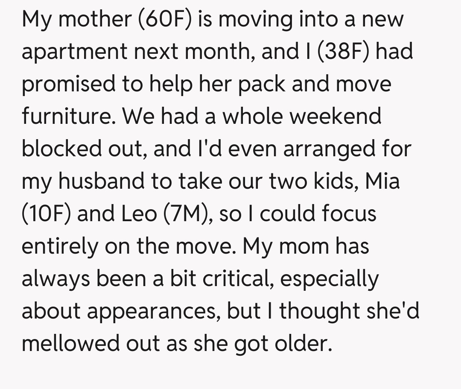Click the word "always"
The height and width of the screenshot is (389, 461).
pos(55,278)
